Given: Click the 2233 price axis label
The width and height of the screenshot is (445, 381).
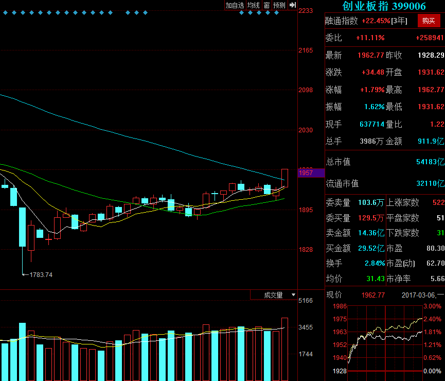Looking at the screenshot, I should [x=306, y=11].
